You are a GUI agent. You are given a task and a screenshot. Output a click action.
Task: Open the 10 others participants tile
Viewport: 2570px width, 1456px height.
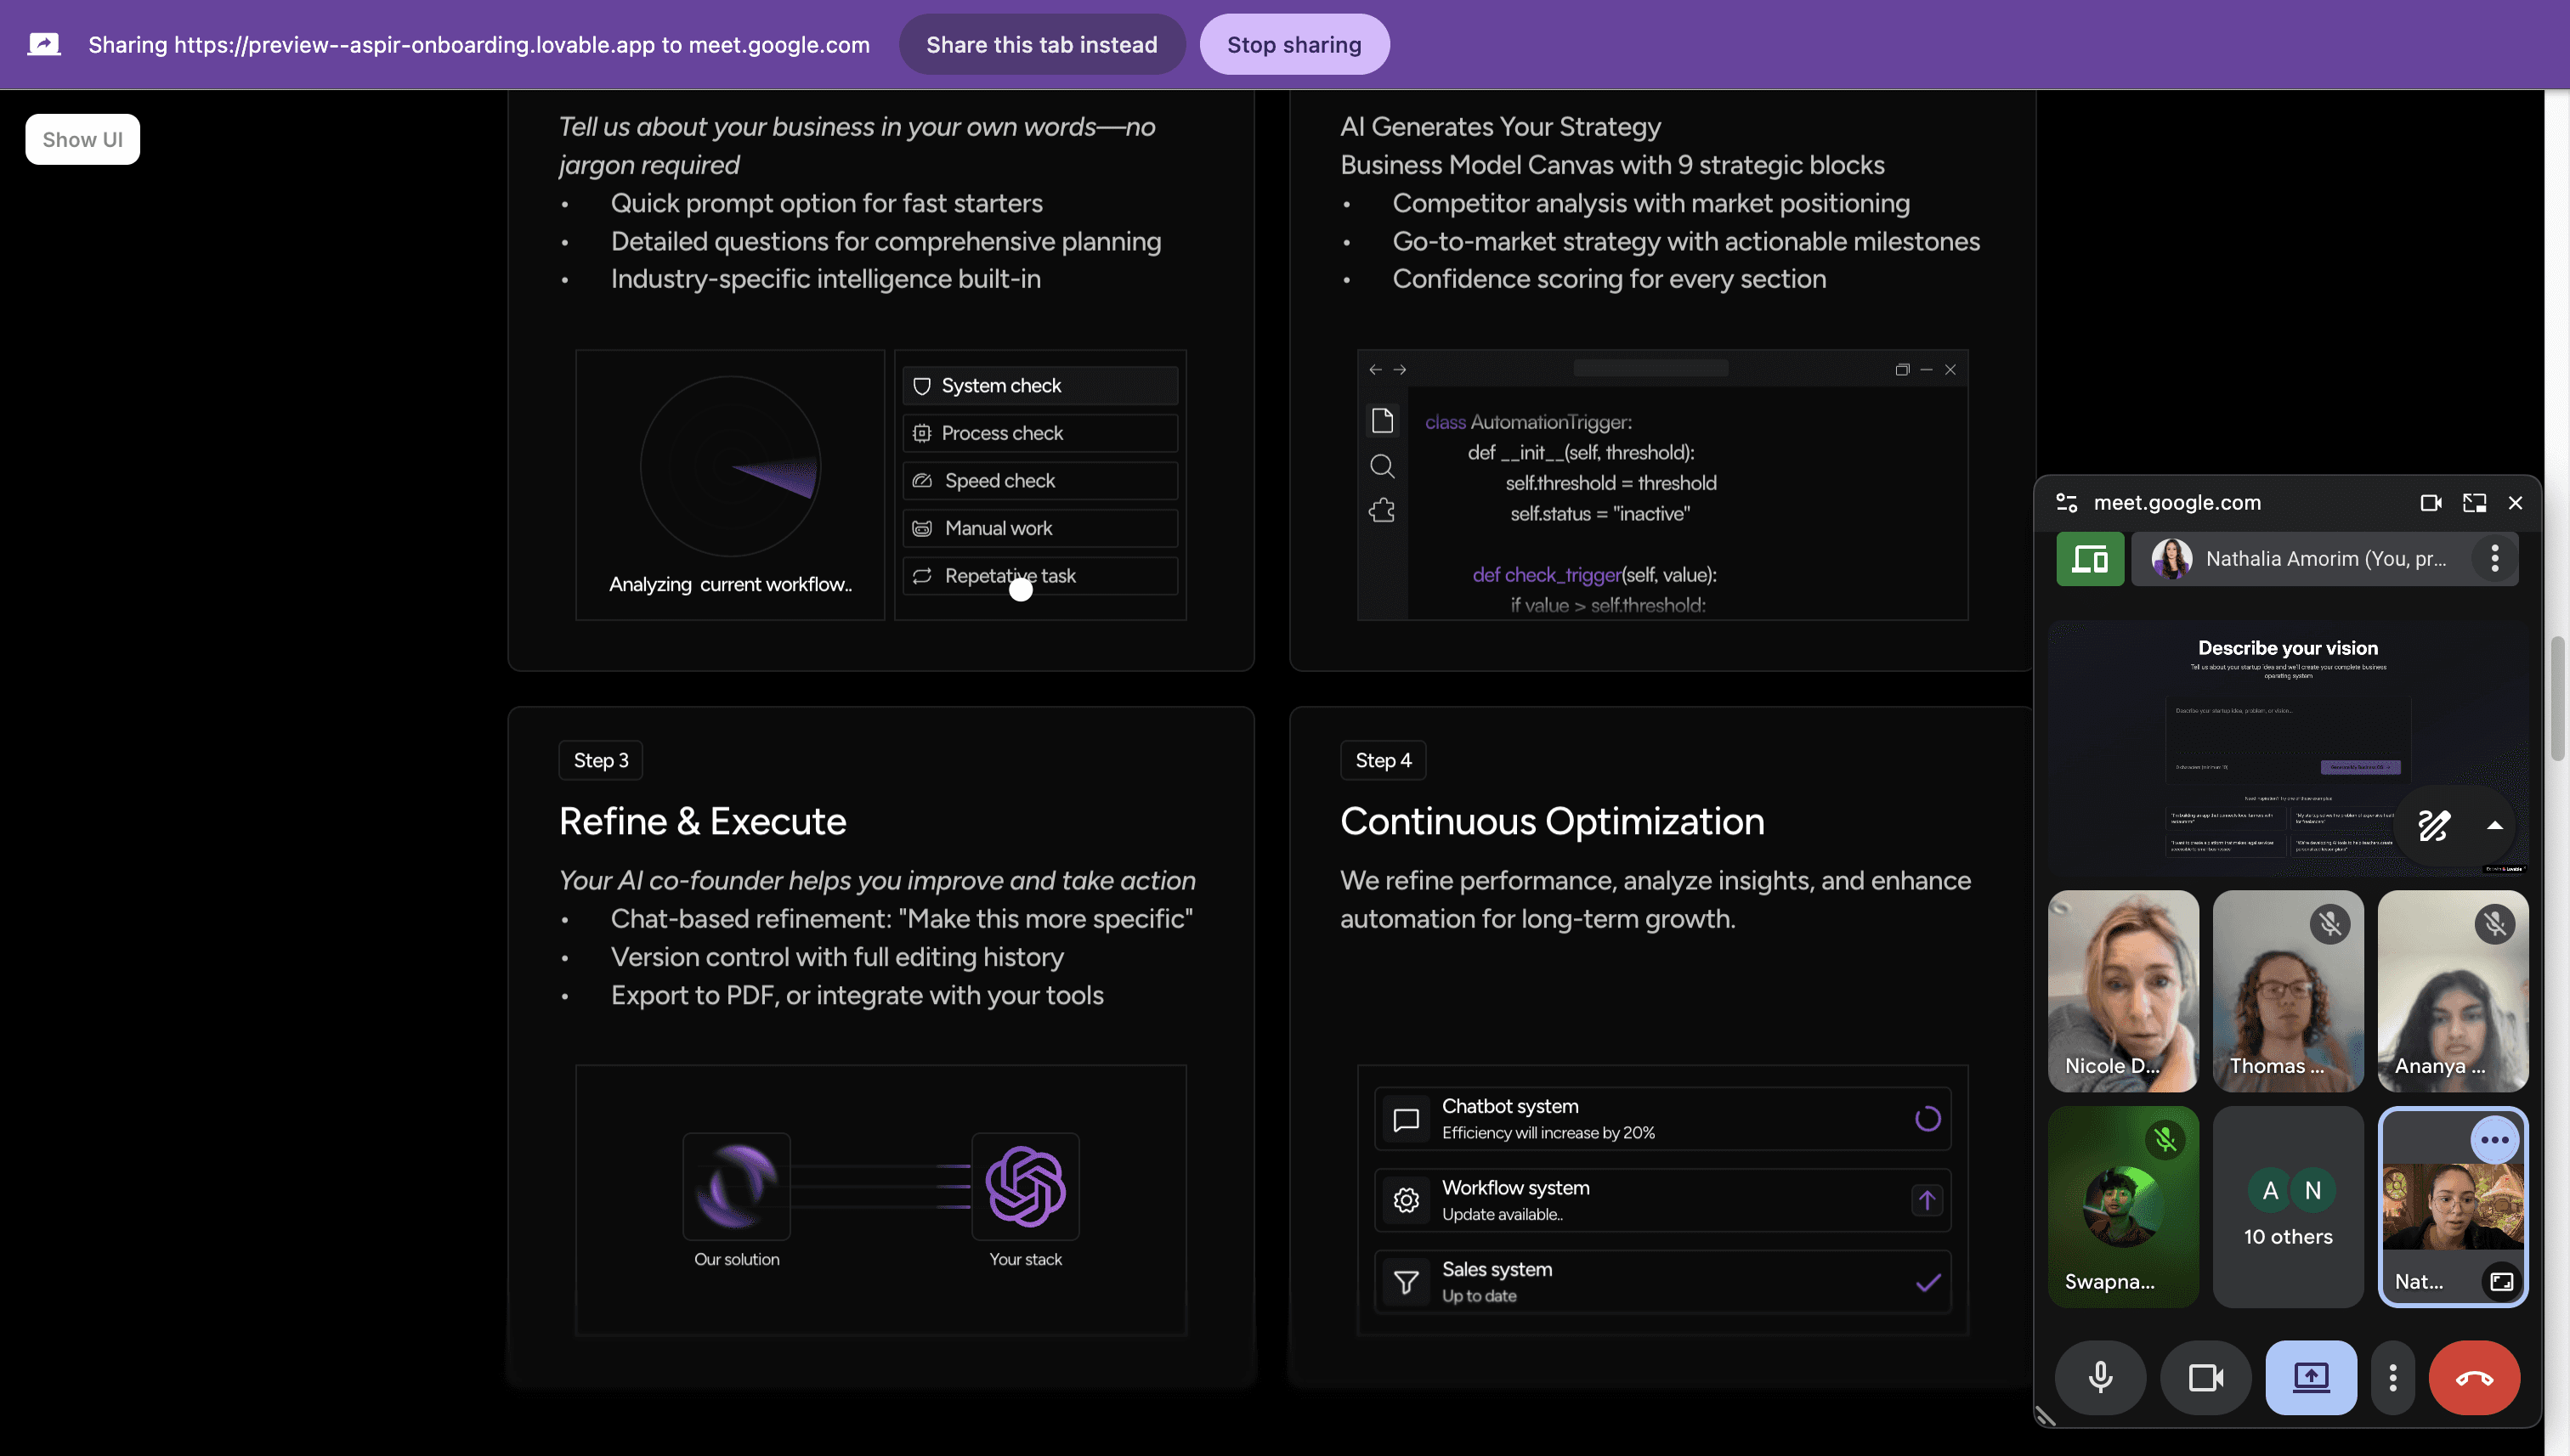(2287, 1206)
